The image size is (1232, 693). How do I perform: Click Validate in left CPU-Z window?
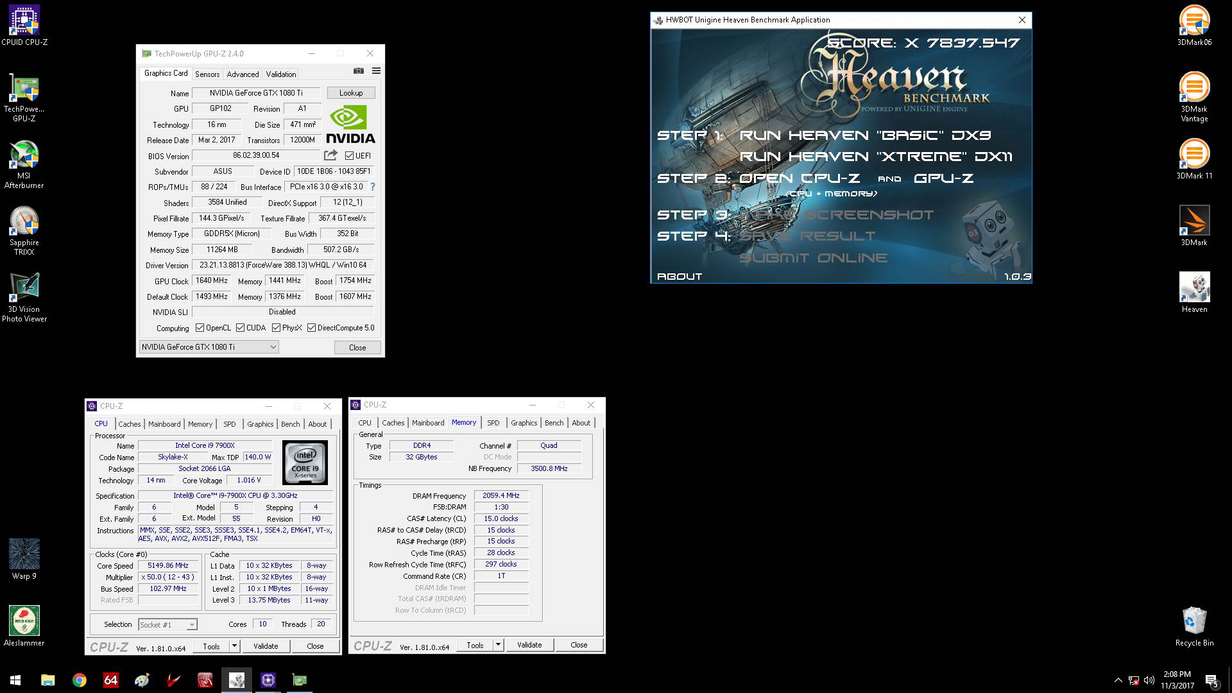(x=266, y=646)
